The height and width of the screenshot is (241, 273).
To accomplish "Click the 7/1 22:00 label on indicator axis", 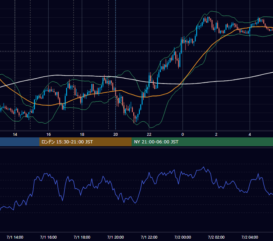I will (x=149, y=237).
